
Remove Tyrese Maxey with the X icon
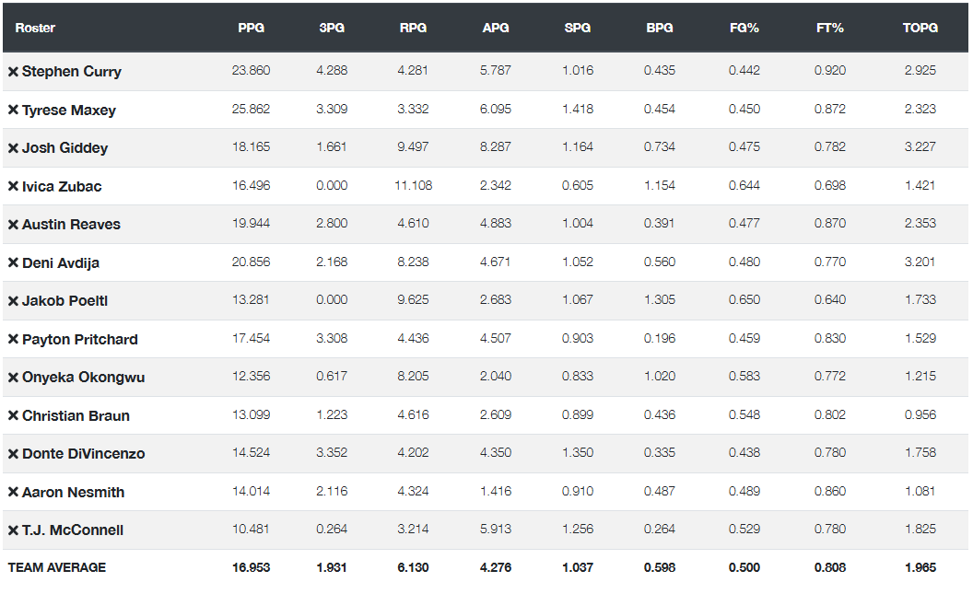point(13,110)
